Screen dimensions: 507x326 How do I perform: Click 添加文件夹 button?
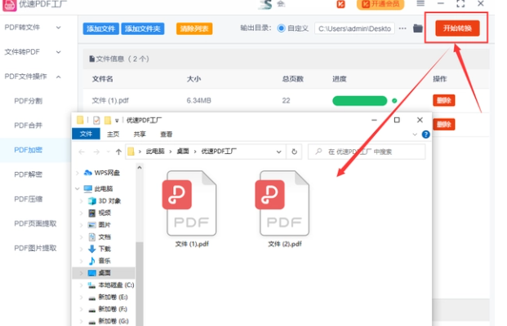point(143,29)
